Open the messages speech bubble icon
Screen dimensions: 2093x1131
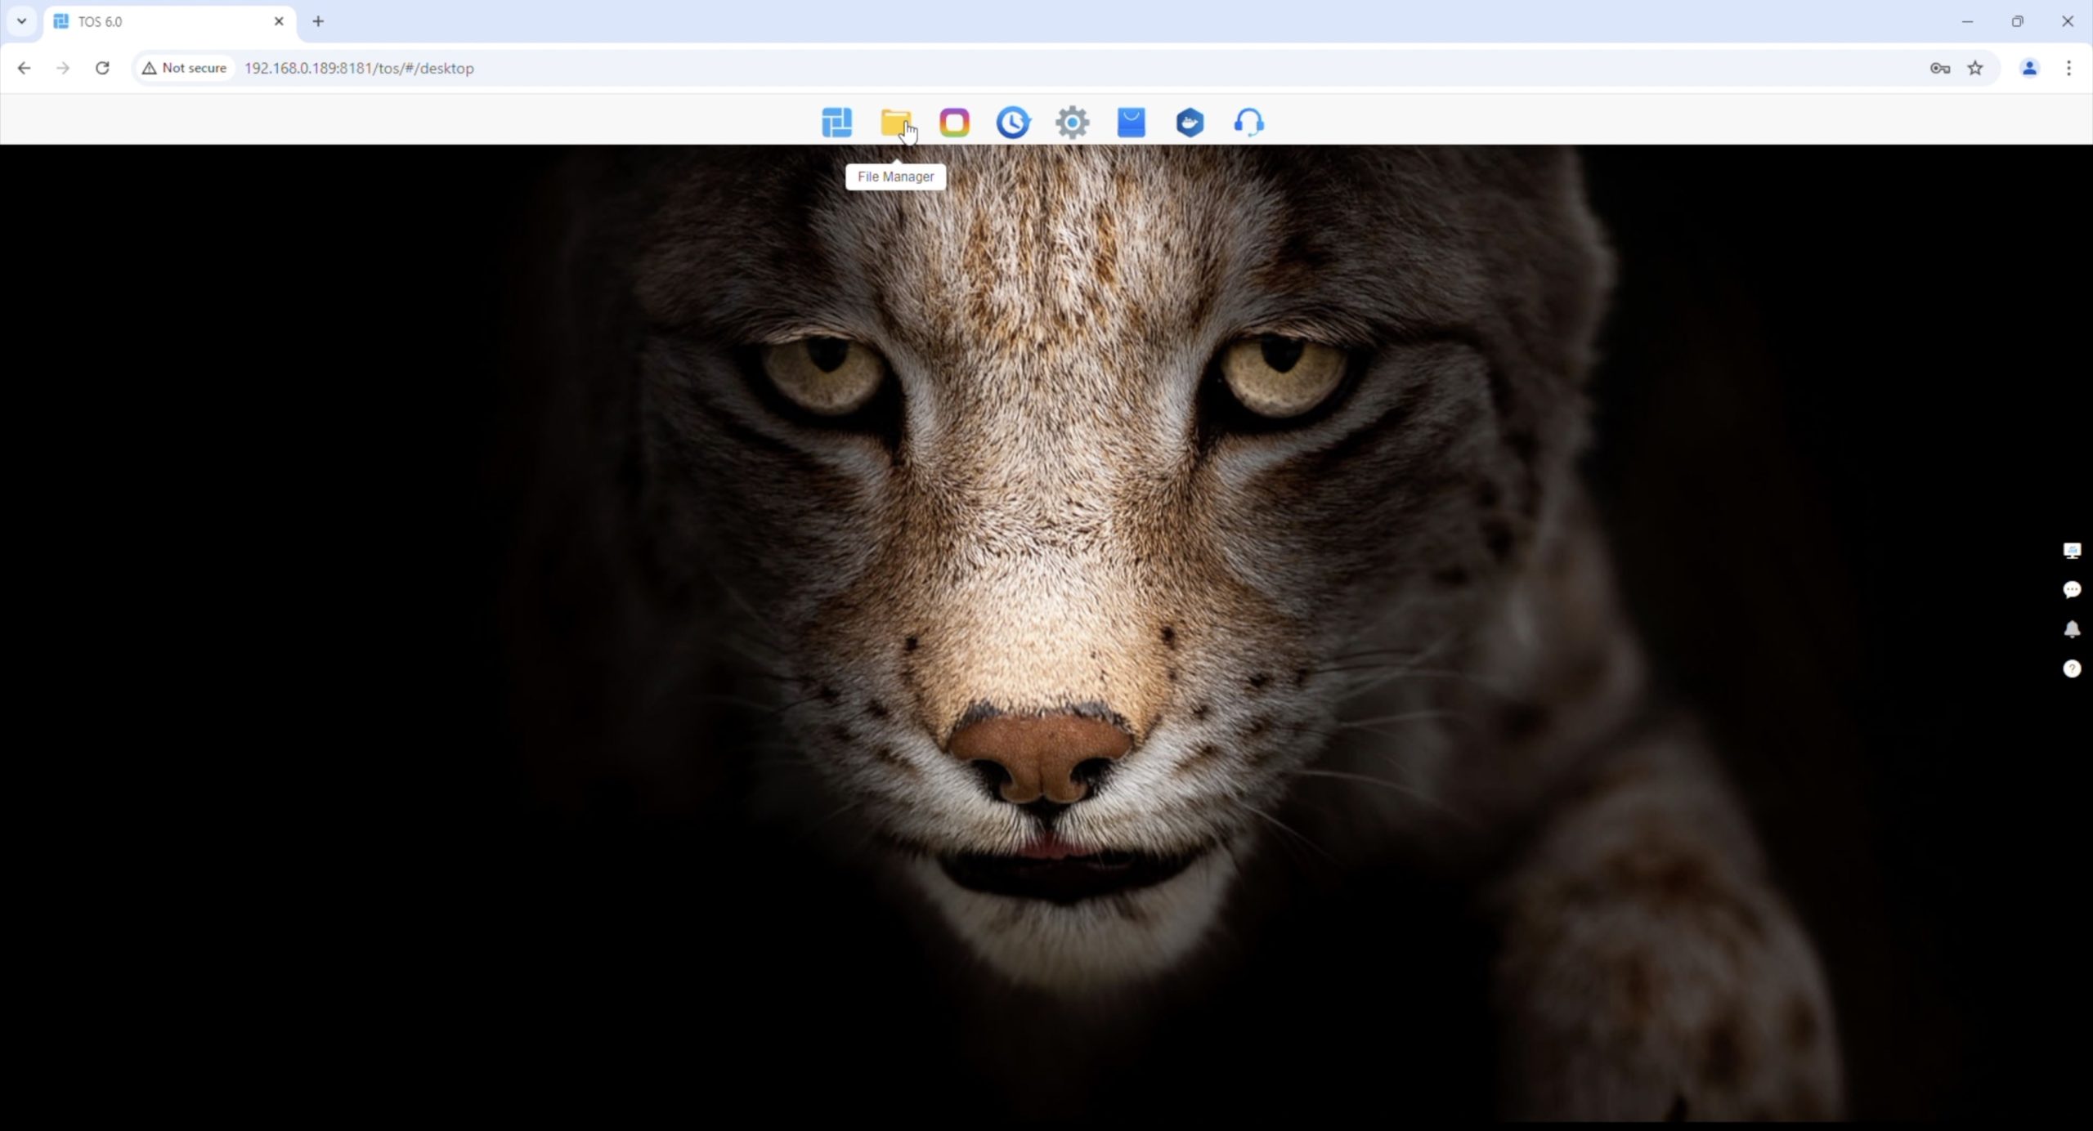tap(2071, 590)
